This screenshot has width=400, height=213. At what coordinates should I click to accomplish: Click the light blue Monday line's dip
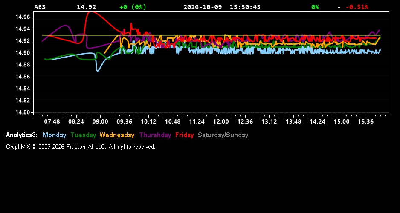tap(98, 70)
